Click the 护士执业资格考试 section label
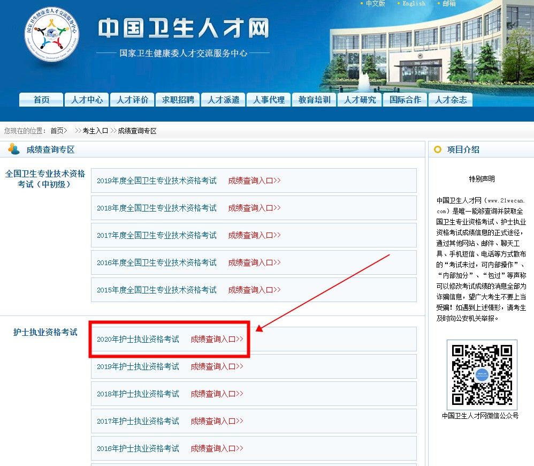Image resolution: width=534 pixels, height=466 pixels. (x=45, y=332)
